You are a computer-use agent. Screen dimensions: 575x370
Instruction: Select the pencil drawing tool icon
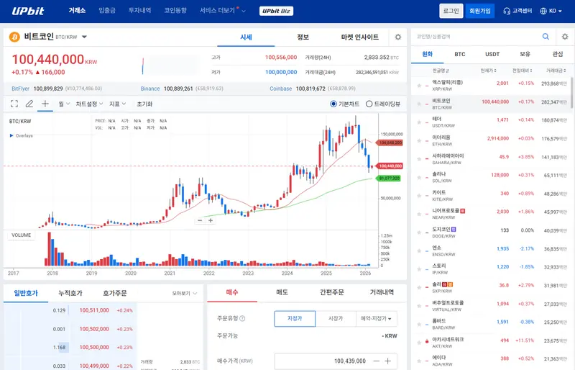click(x=29, y=104)
